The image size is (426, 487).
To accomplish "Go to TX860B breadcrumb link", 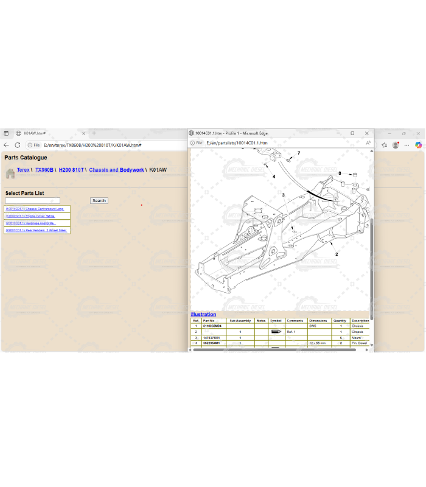I will pos(44,170).
